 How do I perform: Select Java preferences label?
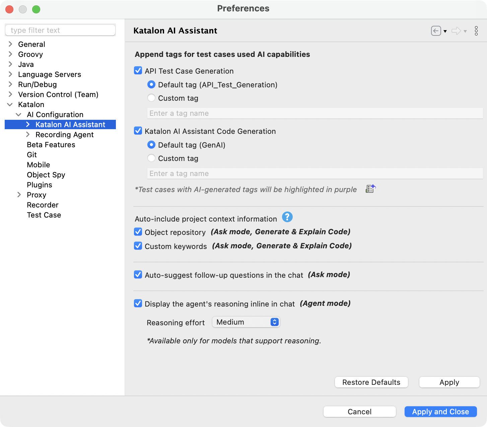(26, 64)
